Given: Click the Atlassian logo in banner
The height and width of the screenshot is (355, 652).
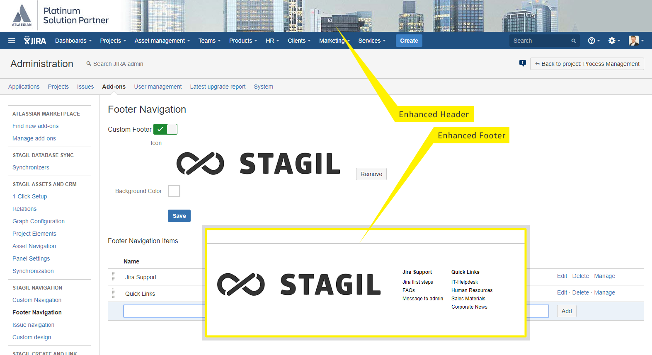Looking at the screenshot, I should pyautogui.click(x=22, y=15).
